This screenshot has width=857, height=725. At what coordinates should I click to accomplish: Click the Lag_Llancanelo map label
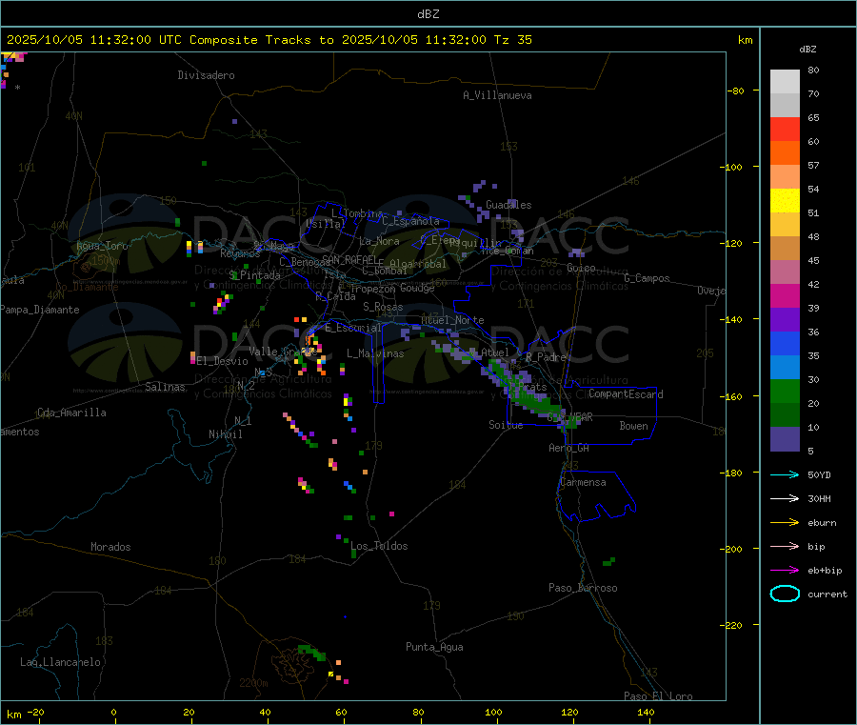point(60,661)
